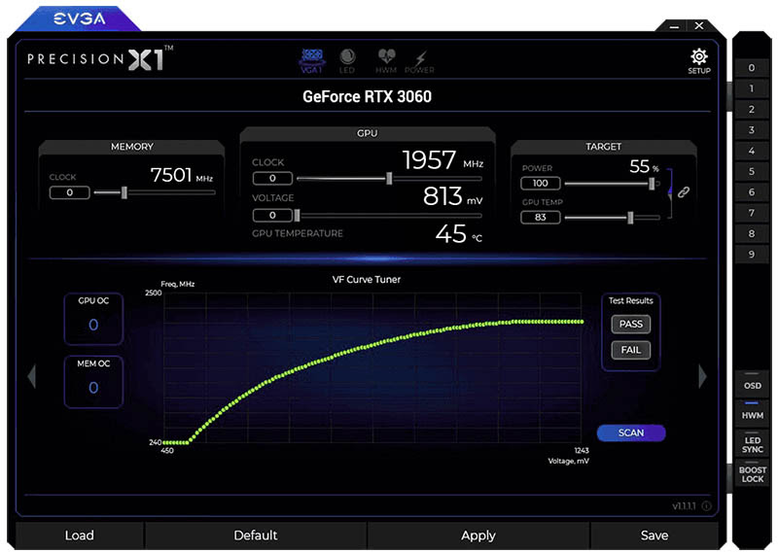
Task: Click the memory clock slider handle
Action: (124, 192)
